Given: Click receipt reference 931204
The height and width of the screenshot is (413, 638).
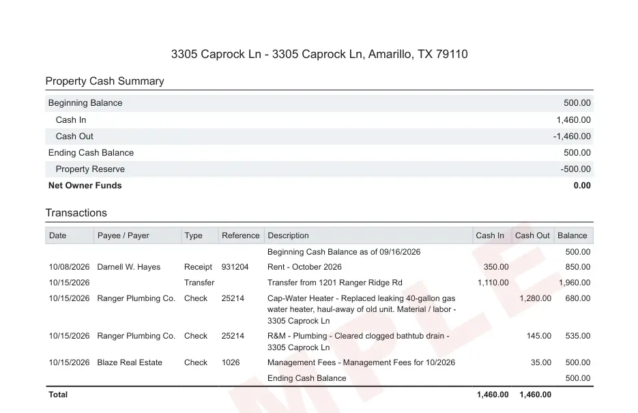Looking at the screenshot, I should tap(235, 267).
